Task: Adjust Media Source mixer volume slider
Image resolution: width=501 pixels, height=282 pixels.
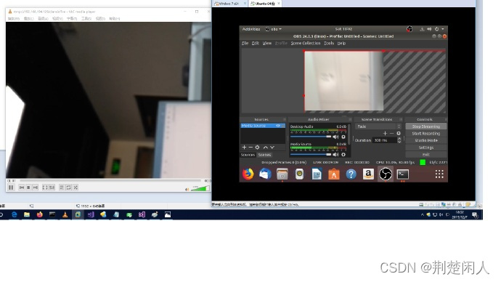Action: (311, 154)
